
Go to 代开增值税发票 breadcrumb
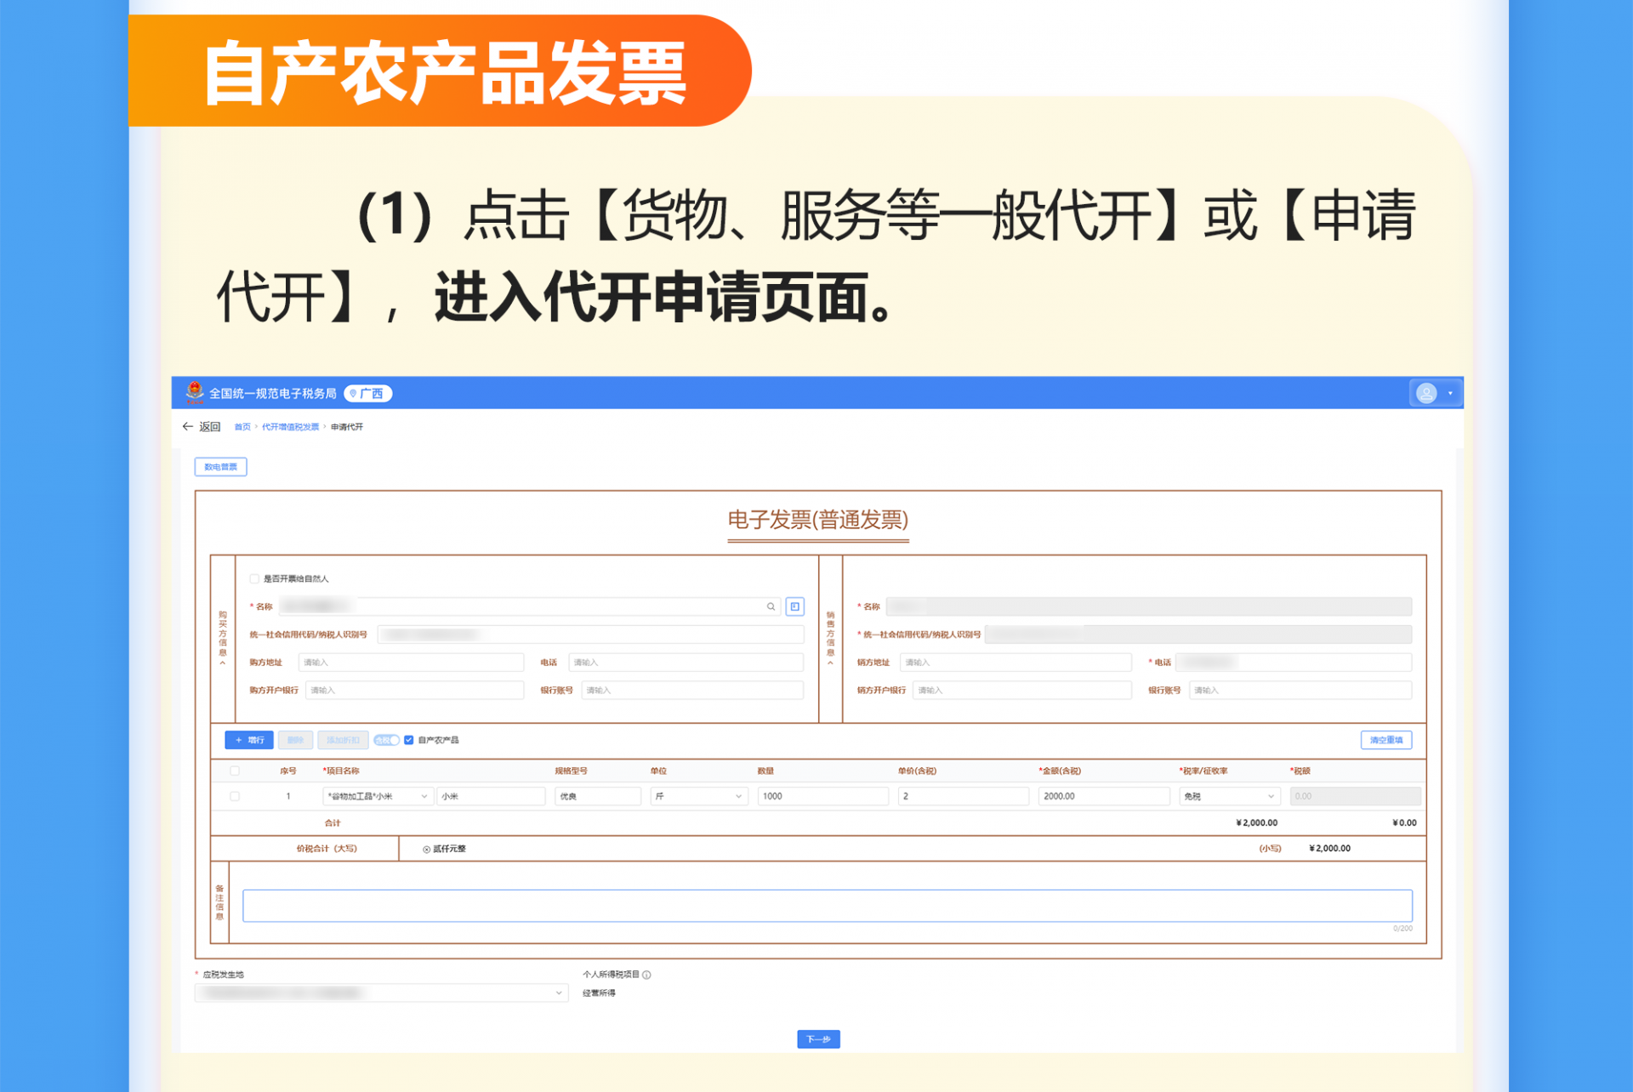coord(290,427)
